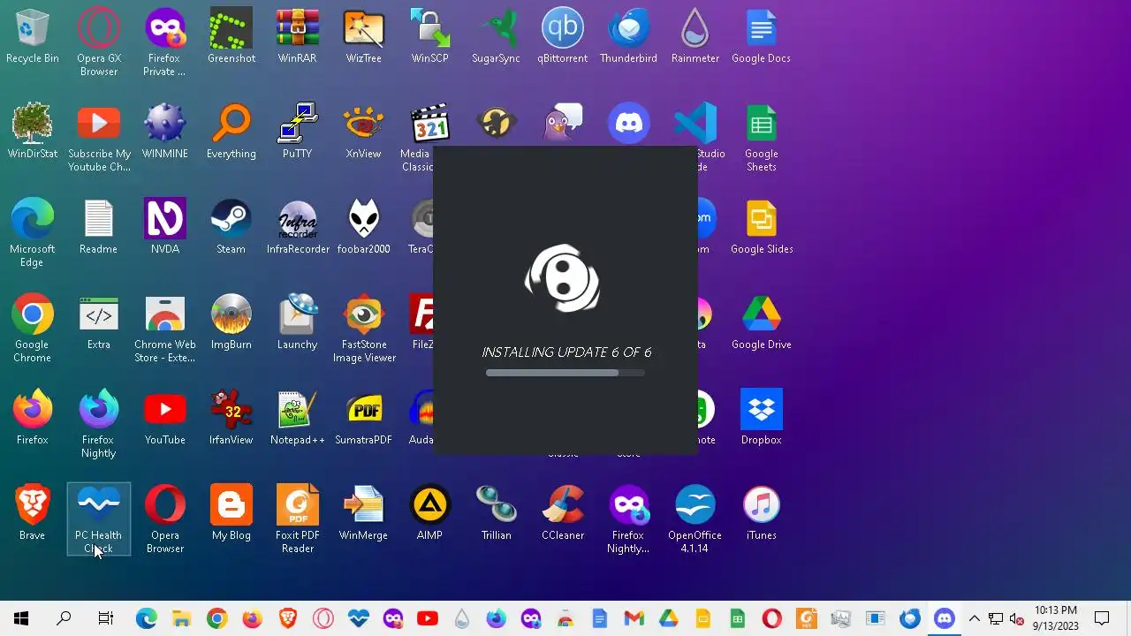Select the WinSCP desktop shortcut

coord(429,37)
